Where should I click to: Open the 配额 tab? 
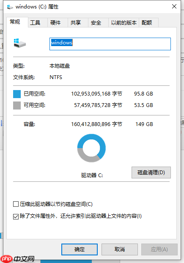pyautogui.click(x=148, y=23)
